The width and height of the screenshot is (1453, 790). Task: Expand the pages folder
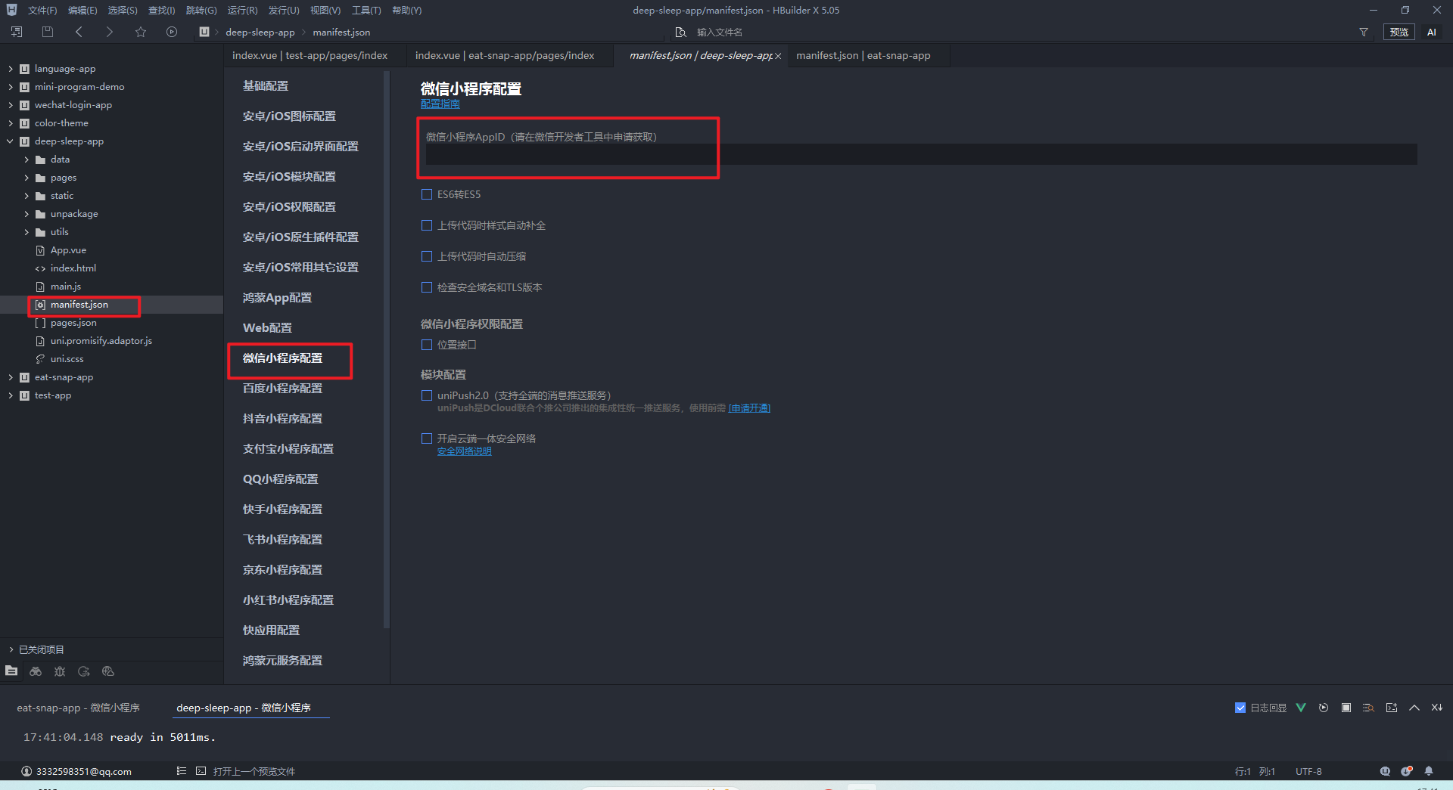tap(26, 178)
